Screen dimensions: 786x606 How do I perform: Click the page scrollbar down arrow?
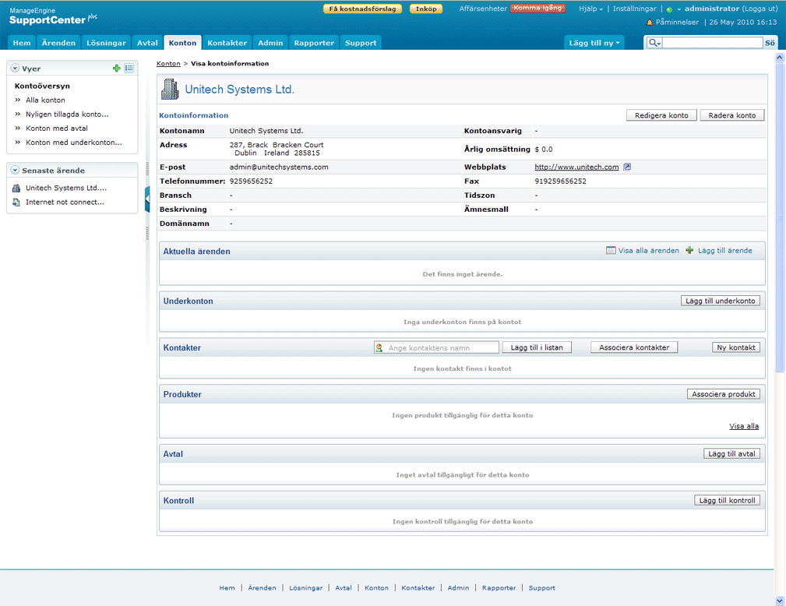[780, 601]
